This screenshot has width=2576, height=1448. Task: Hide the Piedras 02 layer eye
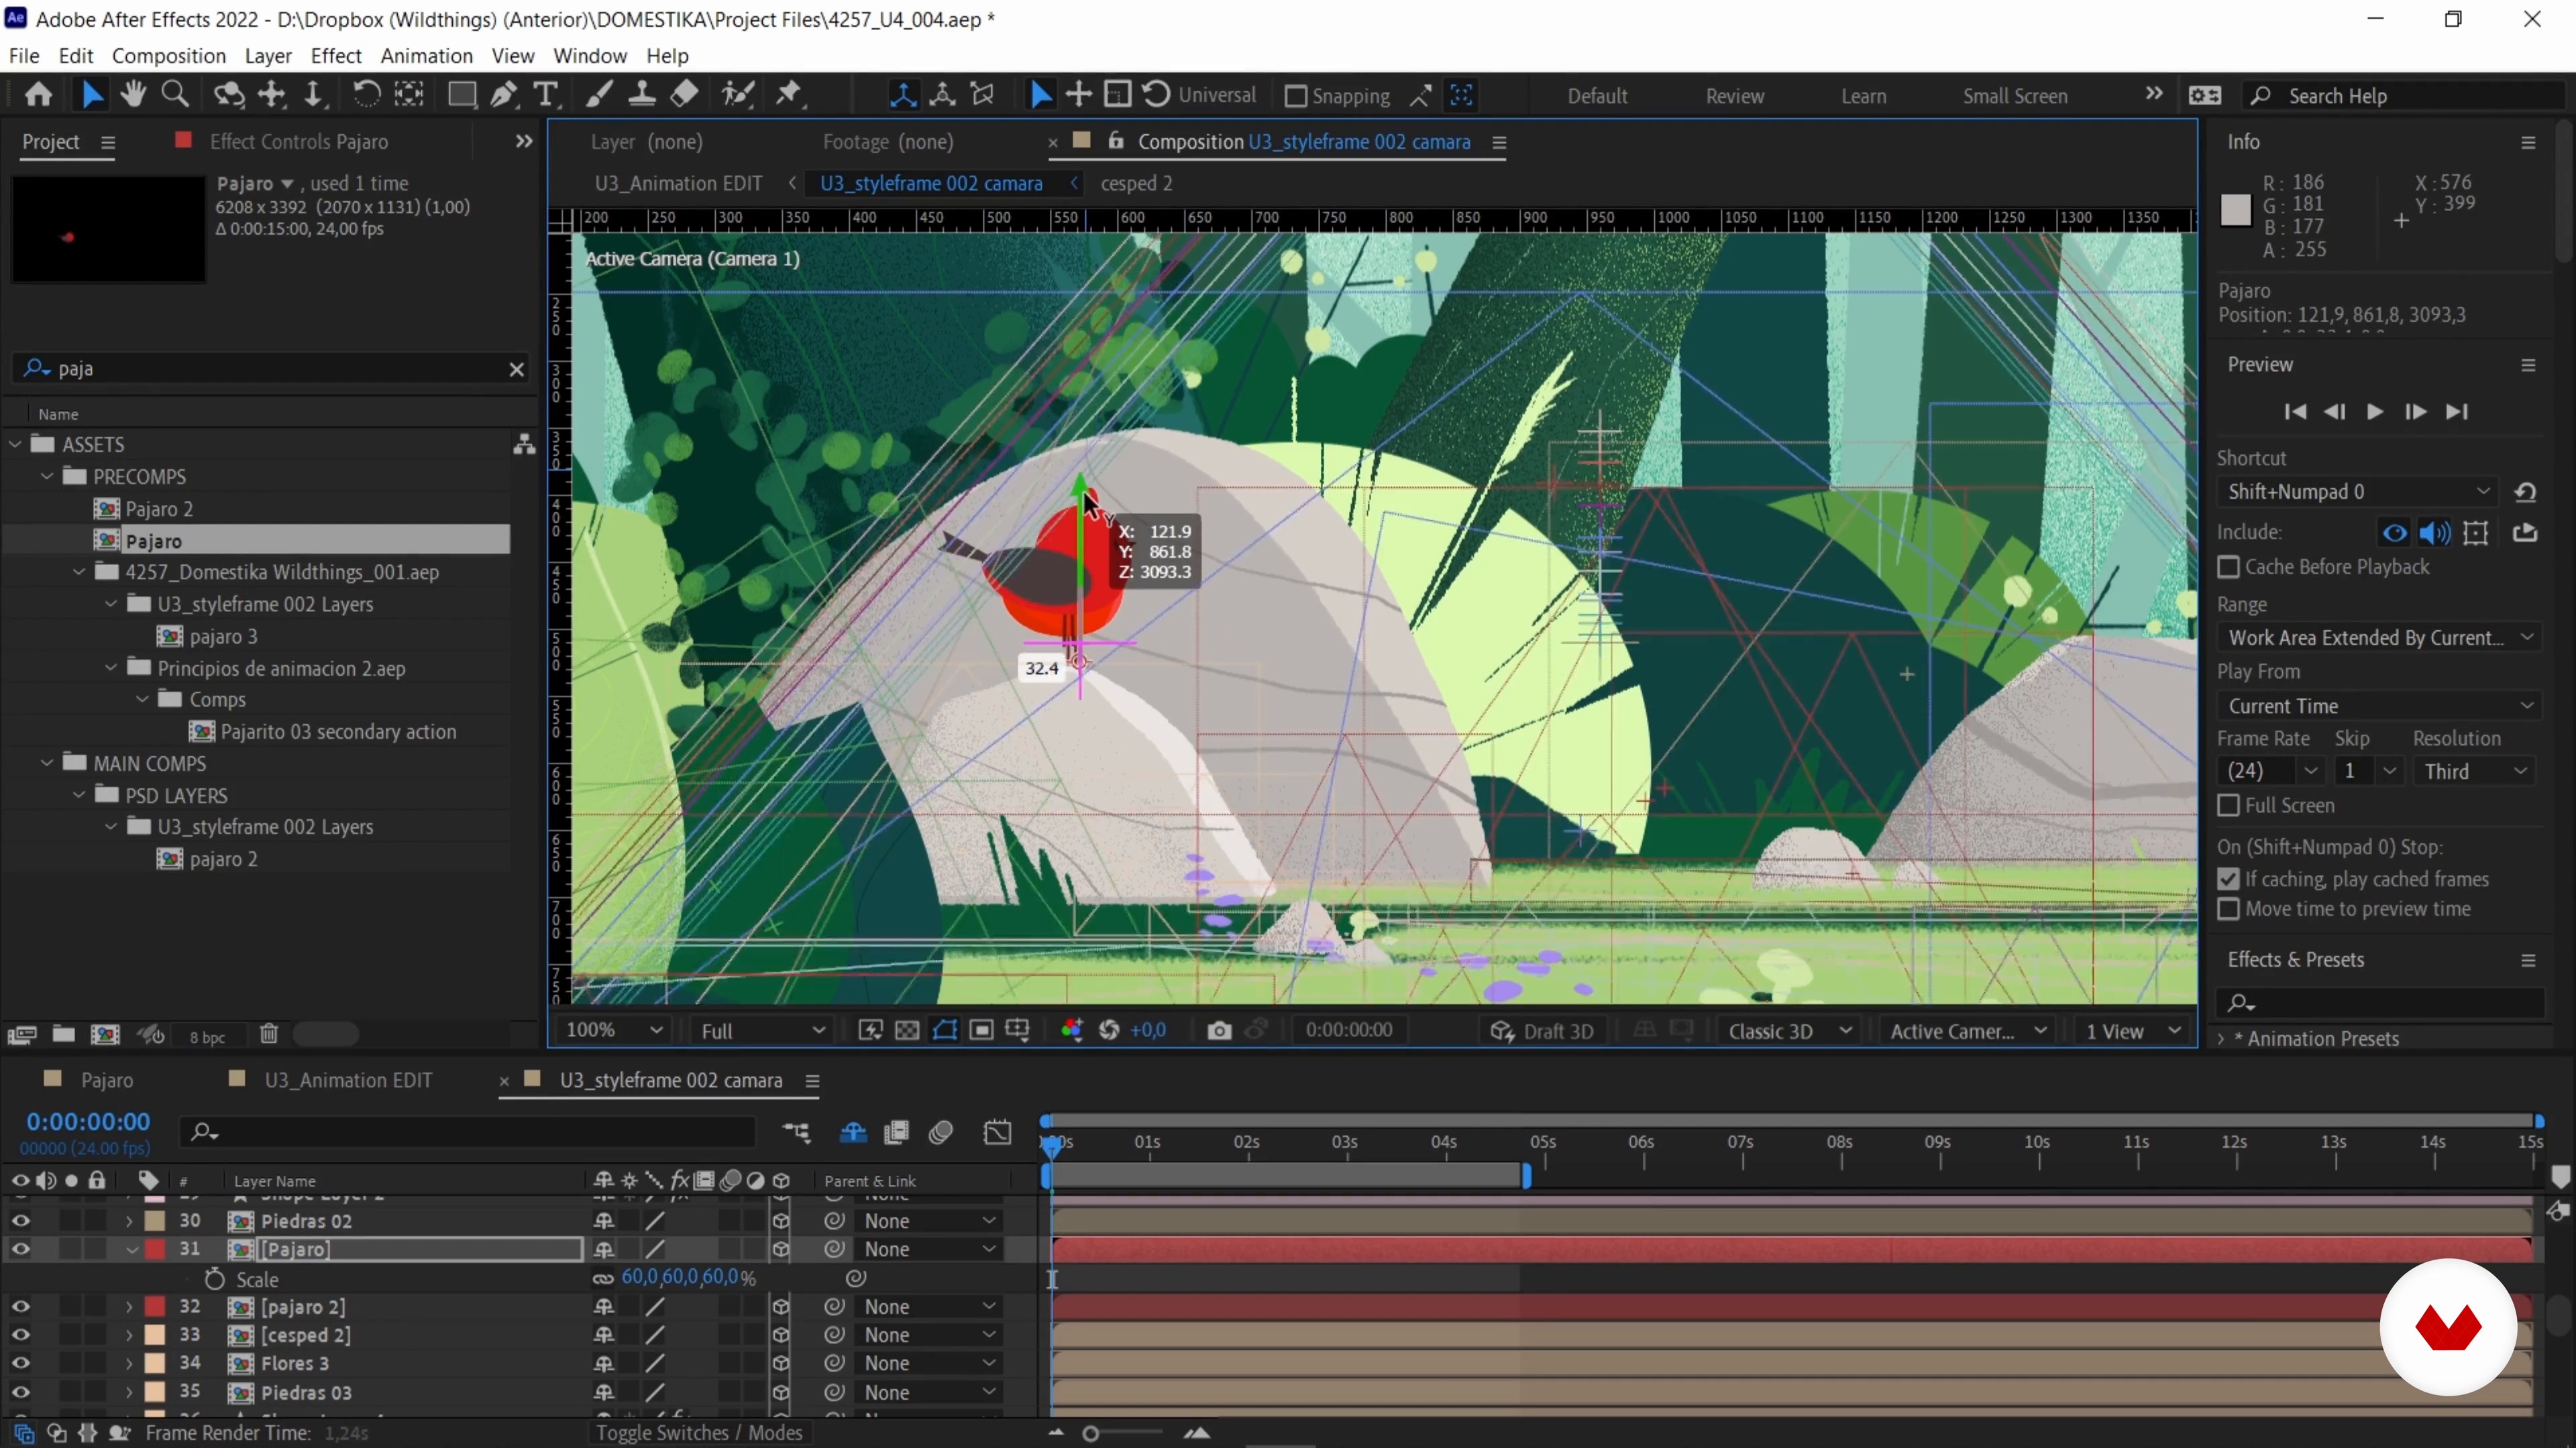tap(20, 1221)
